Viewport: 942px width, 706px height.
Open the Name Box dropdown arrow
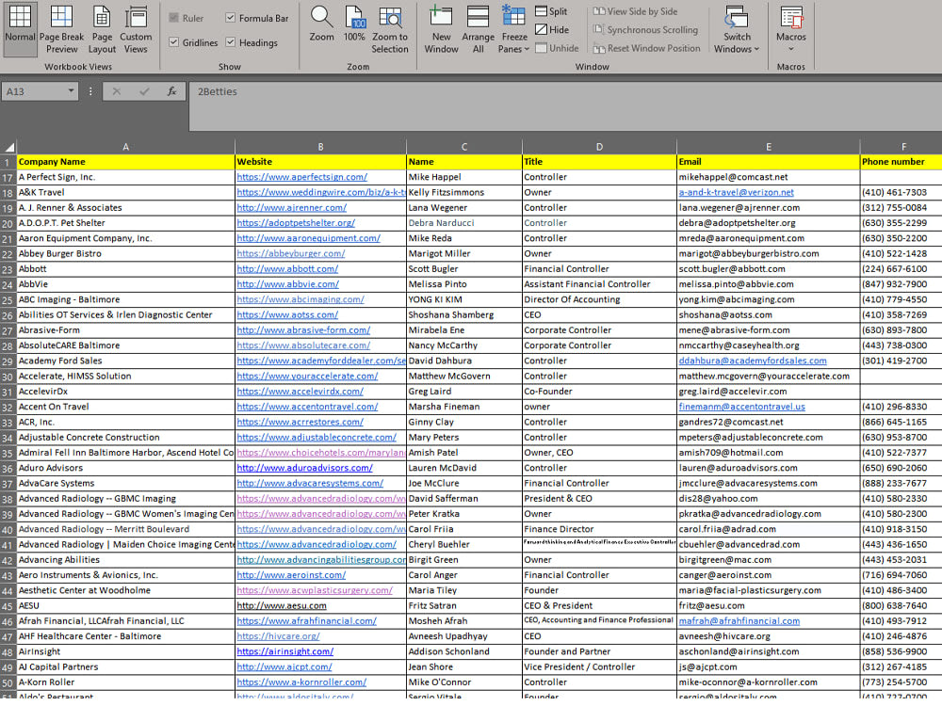click(71, 91)
